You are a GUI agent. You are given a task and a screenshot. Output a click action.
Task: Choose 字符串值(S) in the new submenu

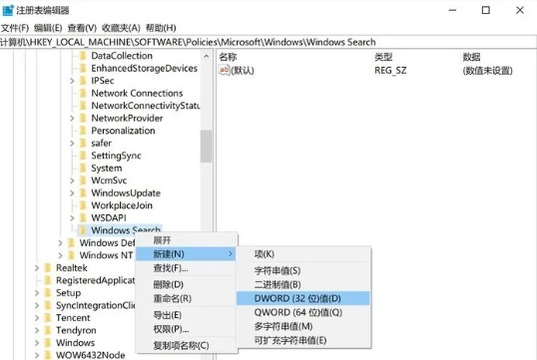277,270
